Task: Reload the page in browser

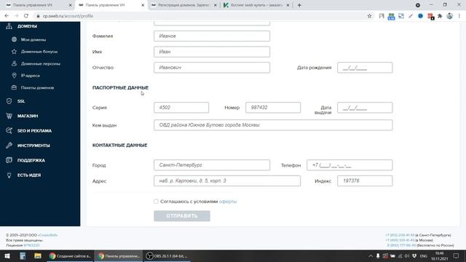Action: coord(26,16)
